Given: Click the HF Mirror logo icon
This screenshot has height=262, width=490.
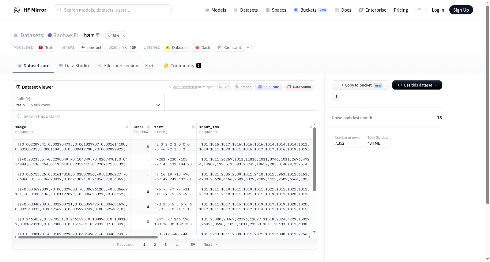Looking at the screenshot, I should 17,10.
